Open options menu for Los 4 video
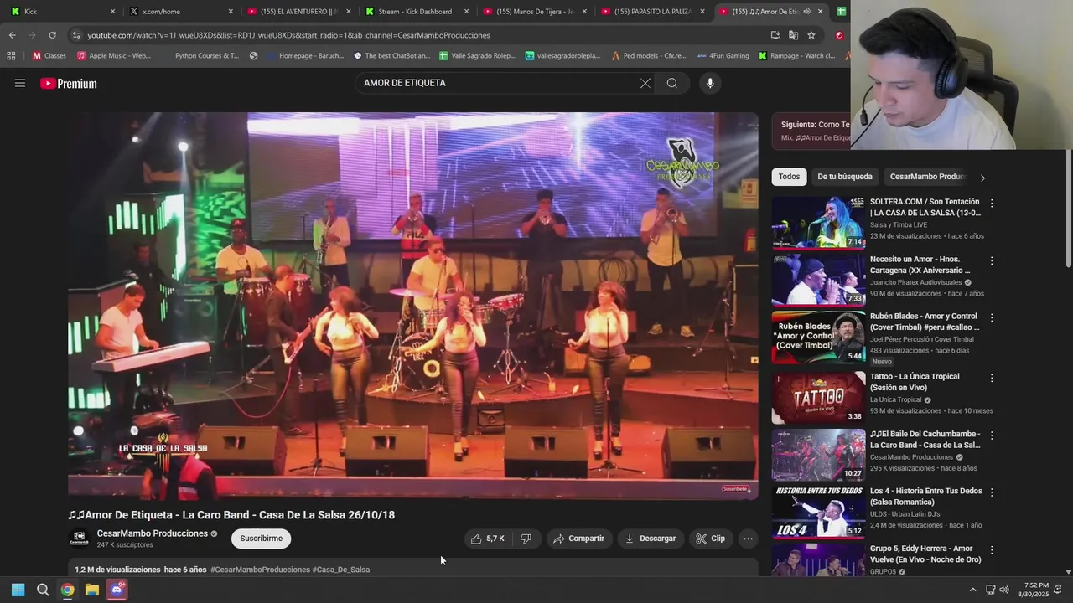The width and height of the screenshot is (1073, 603). click(992, 492)
